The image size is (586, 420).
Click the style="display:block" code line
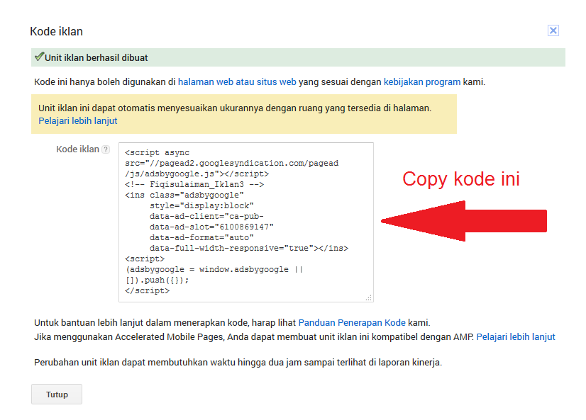point(201,205)
